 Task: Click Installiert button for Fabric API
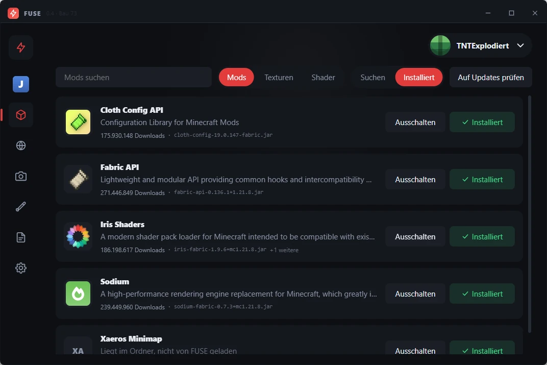(x=482, y=180)
